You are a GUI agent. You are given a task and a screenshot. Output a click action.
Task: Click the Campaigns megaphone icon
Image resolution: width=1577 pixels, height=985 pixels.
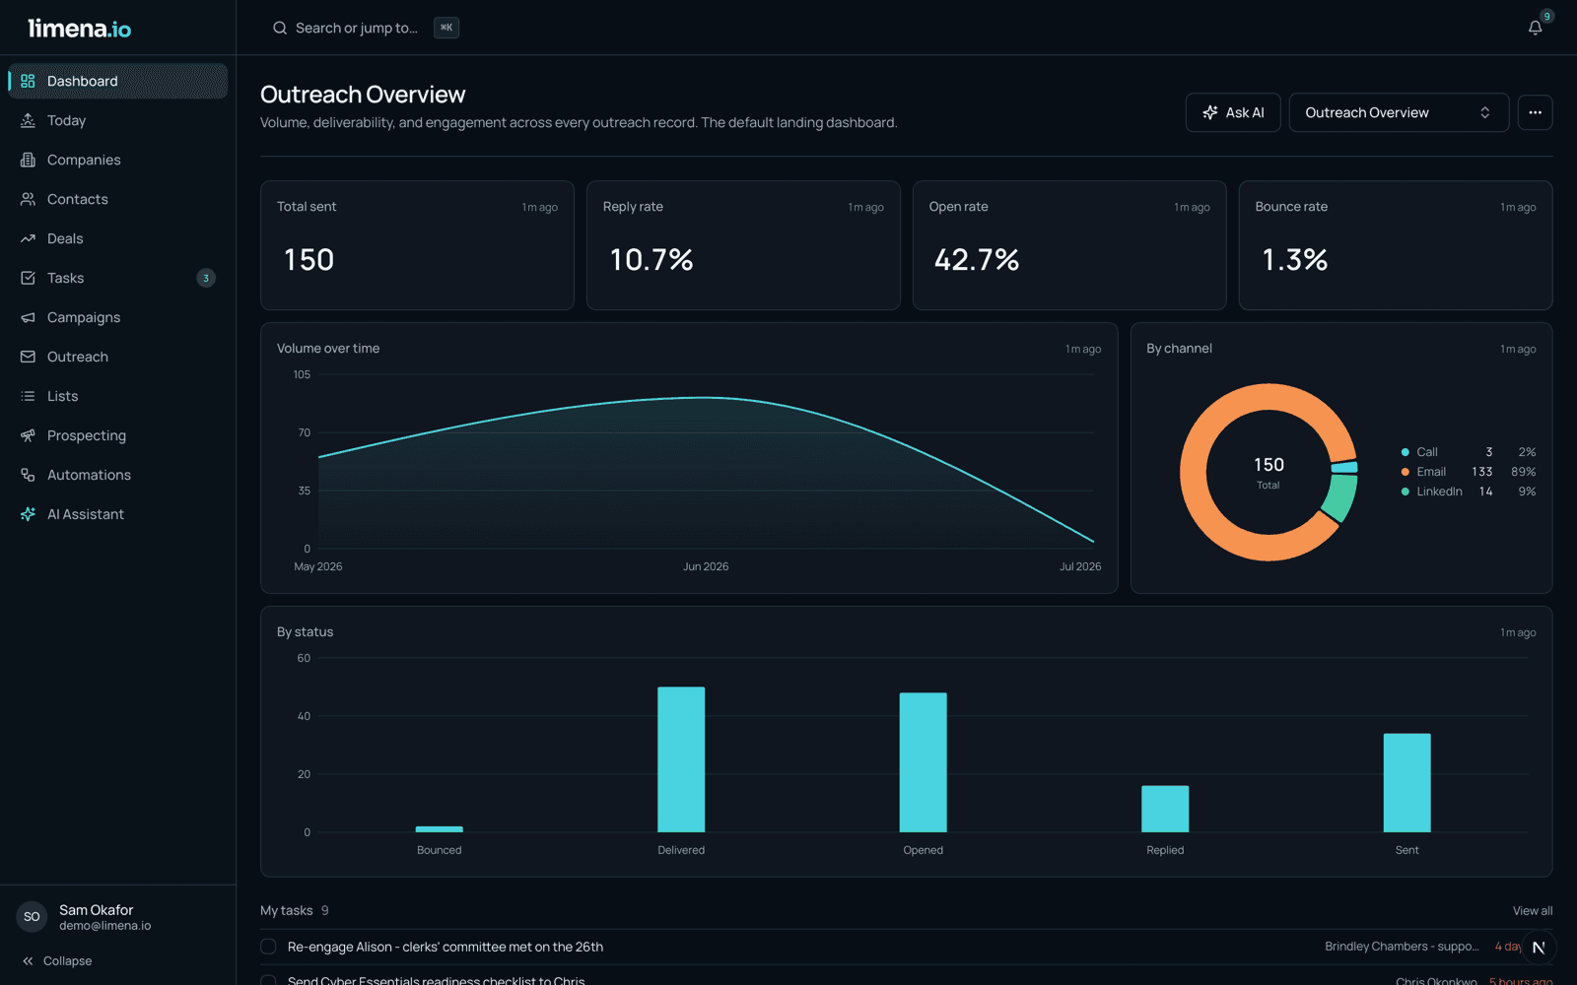[28, 317]
